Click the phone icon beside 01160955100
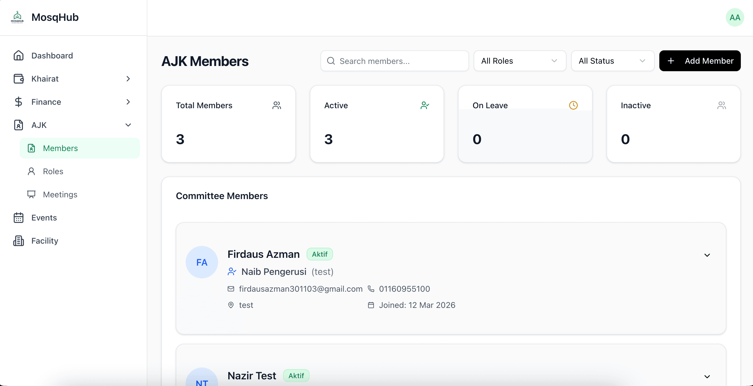Viewport: 753px width, 386px height. point(371,288)
